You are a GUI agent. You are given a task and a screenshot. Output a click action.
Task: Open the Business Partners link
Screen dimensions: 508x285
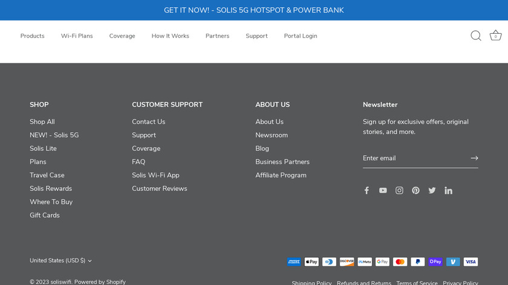(x=282, y=162)
